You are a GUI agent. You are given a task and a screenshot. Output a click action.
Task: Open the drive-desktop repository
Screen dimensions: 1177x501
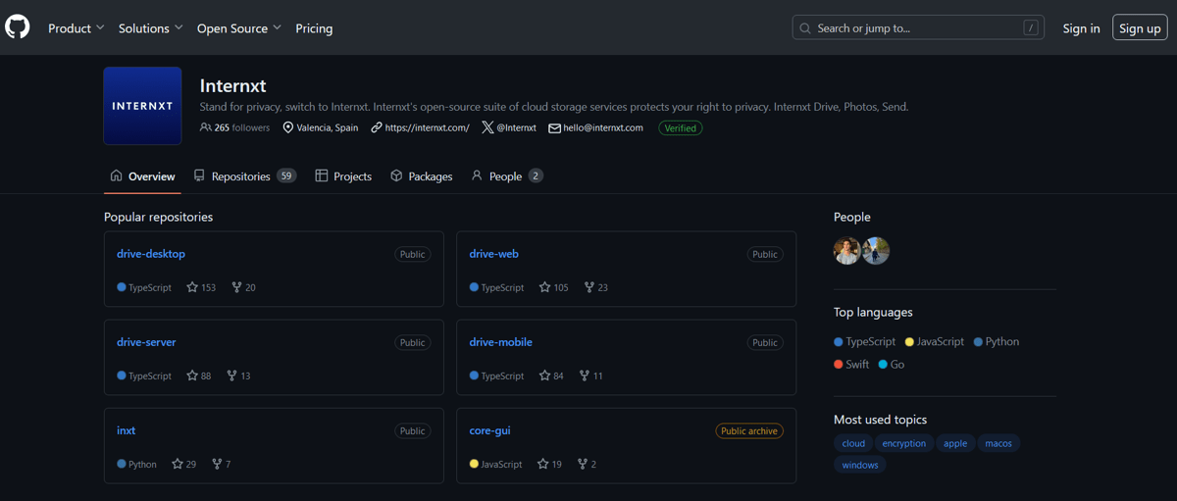tap(151, 254)
